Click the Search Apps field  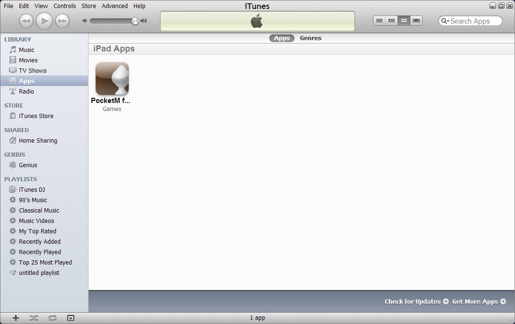pyautogui.click(x=471, y=21)
